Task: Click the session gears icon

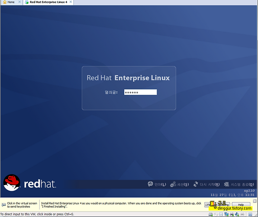Action: coord(173,184)
